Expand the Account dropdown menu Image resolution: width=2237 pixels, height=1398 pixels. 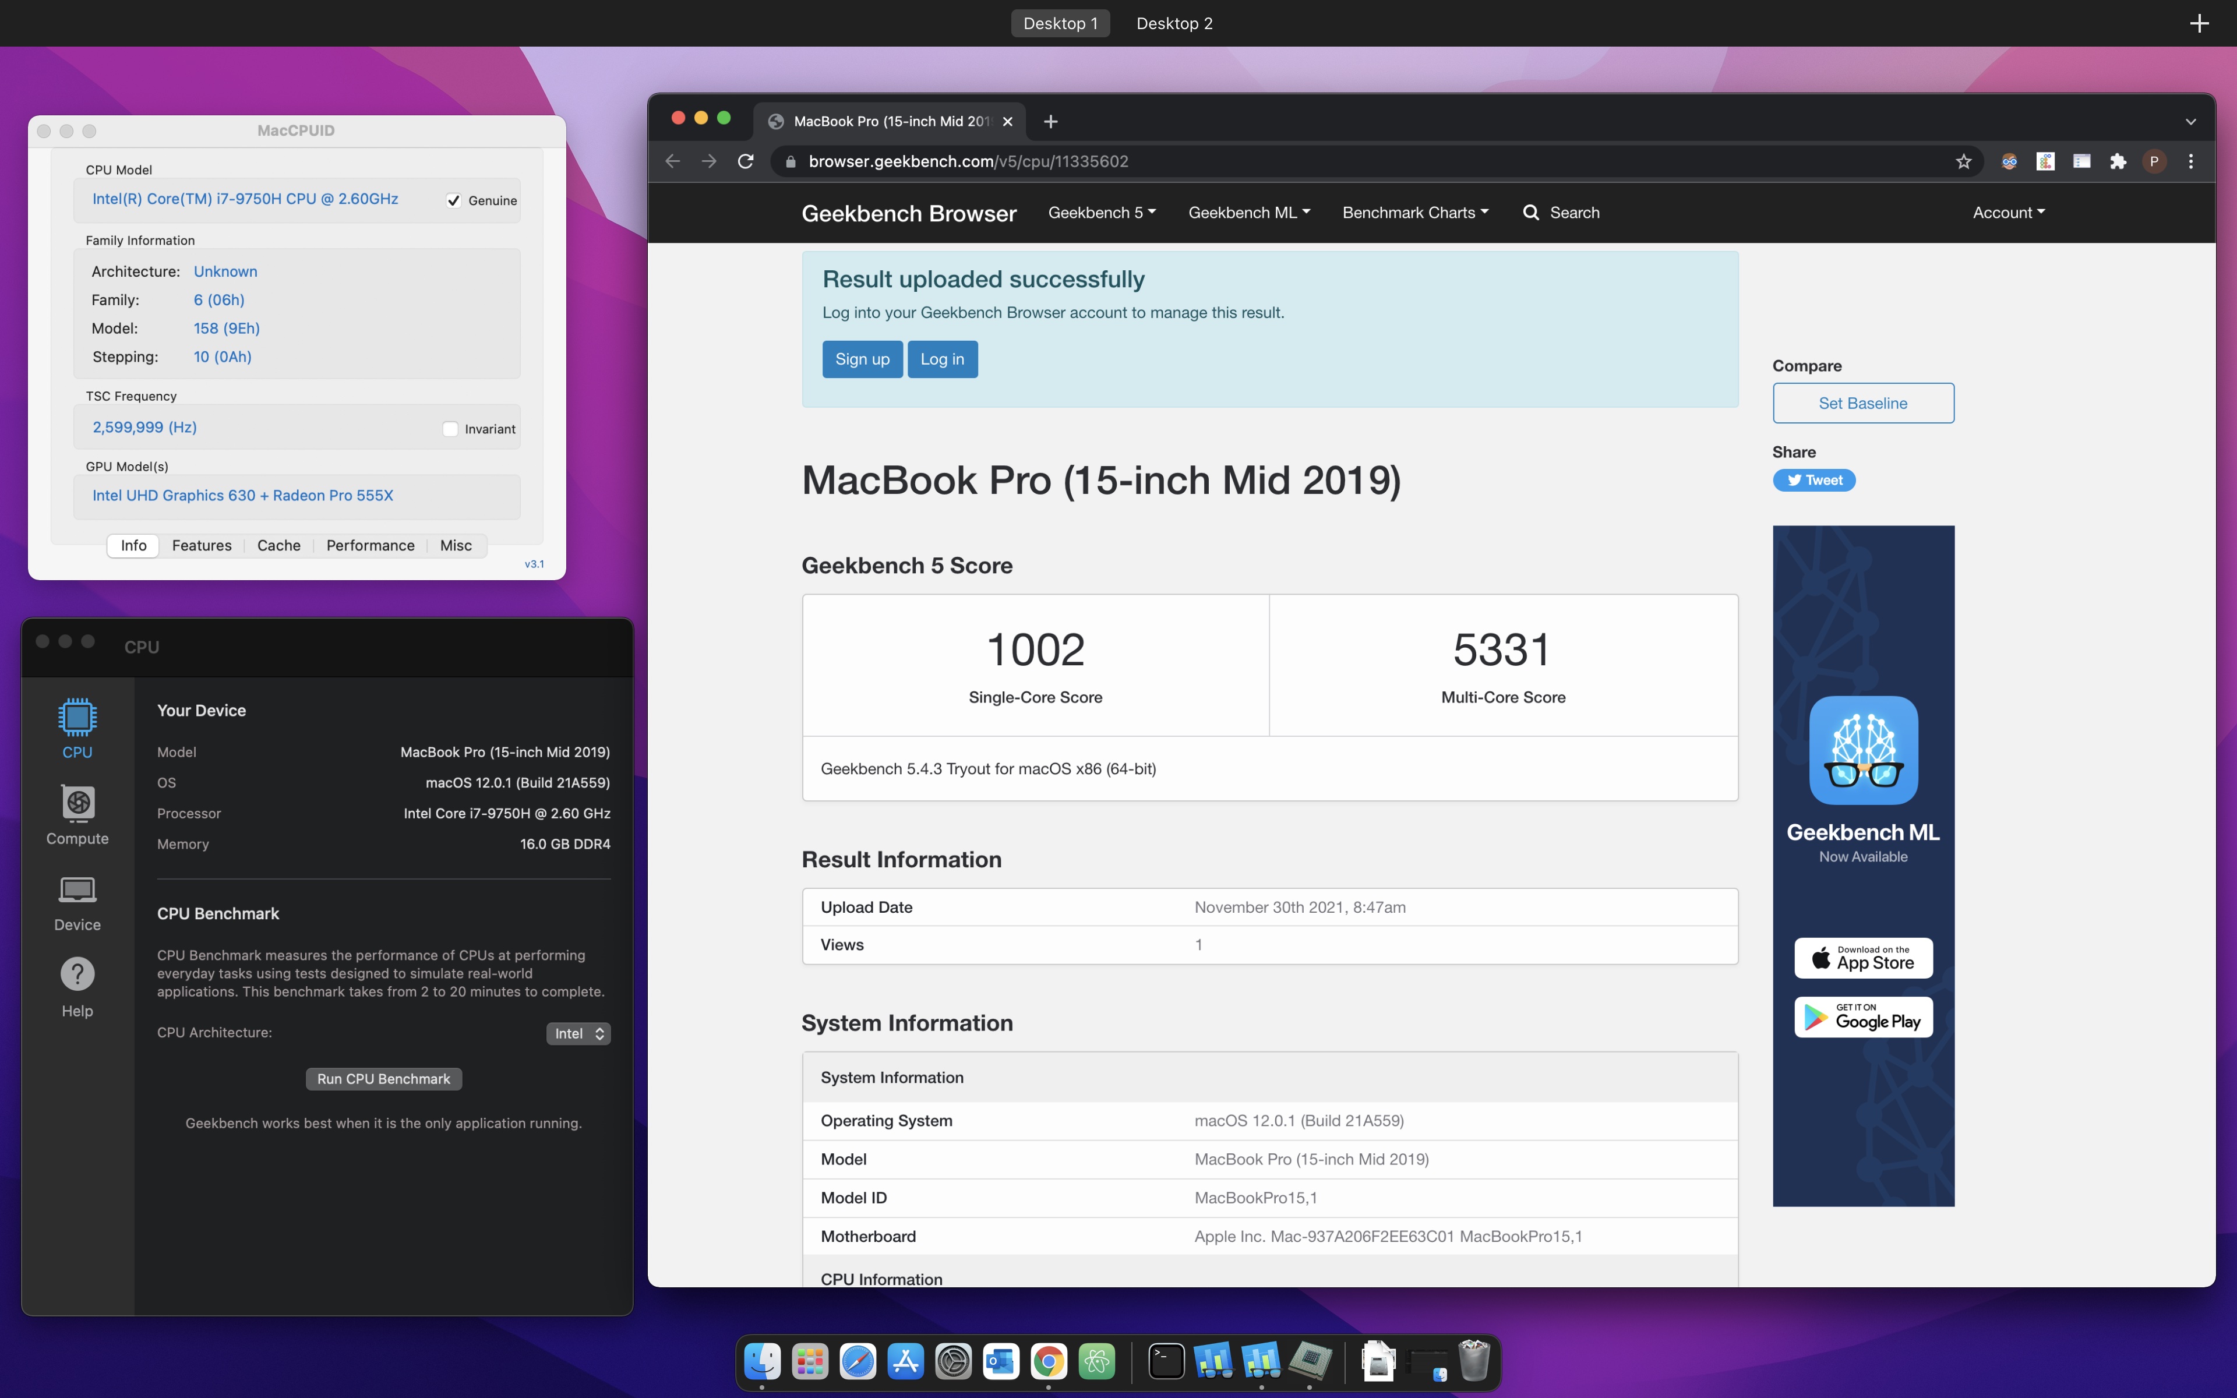point(2009,213)
